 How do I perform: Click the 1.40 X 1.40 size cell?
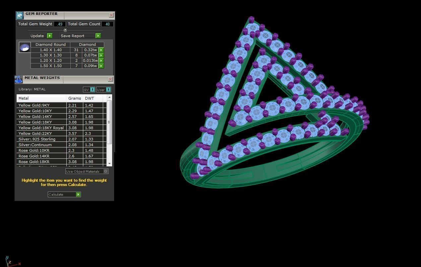(x=50, y=50)
